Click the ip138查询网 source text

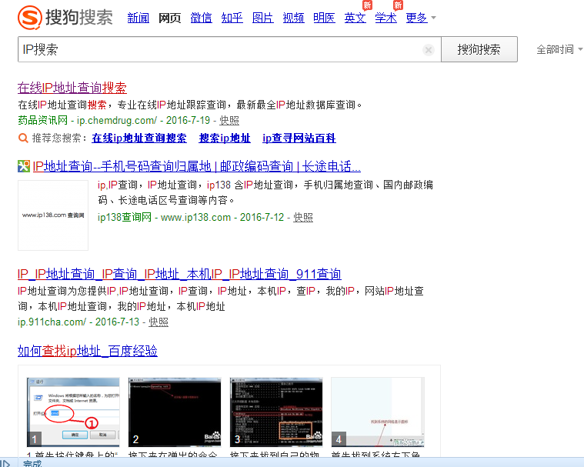[x=125, y=217]
